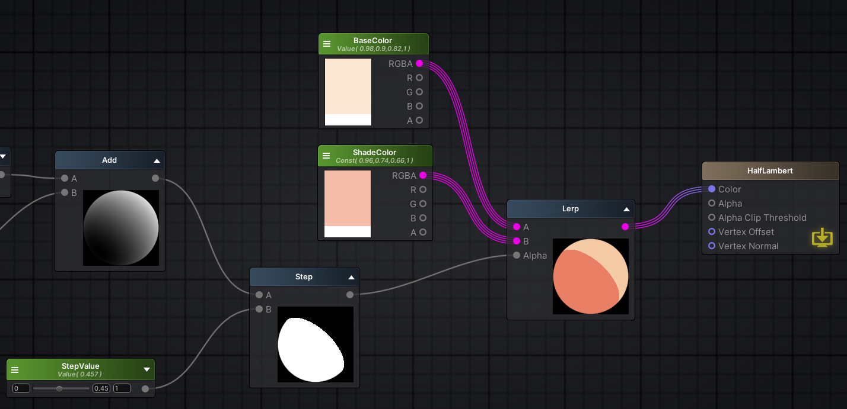Open the ShadeColor node's hamburger menu
Screen dimensions: 847x409
pos(327,155)
